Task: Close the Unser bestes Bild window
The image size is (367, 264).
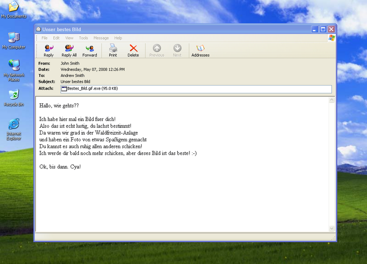Action: 331,29
